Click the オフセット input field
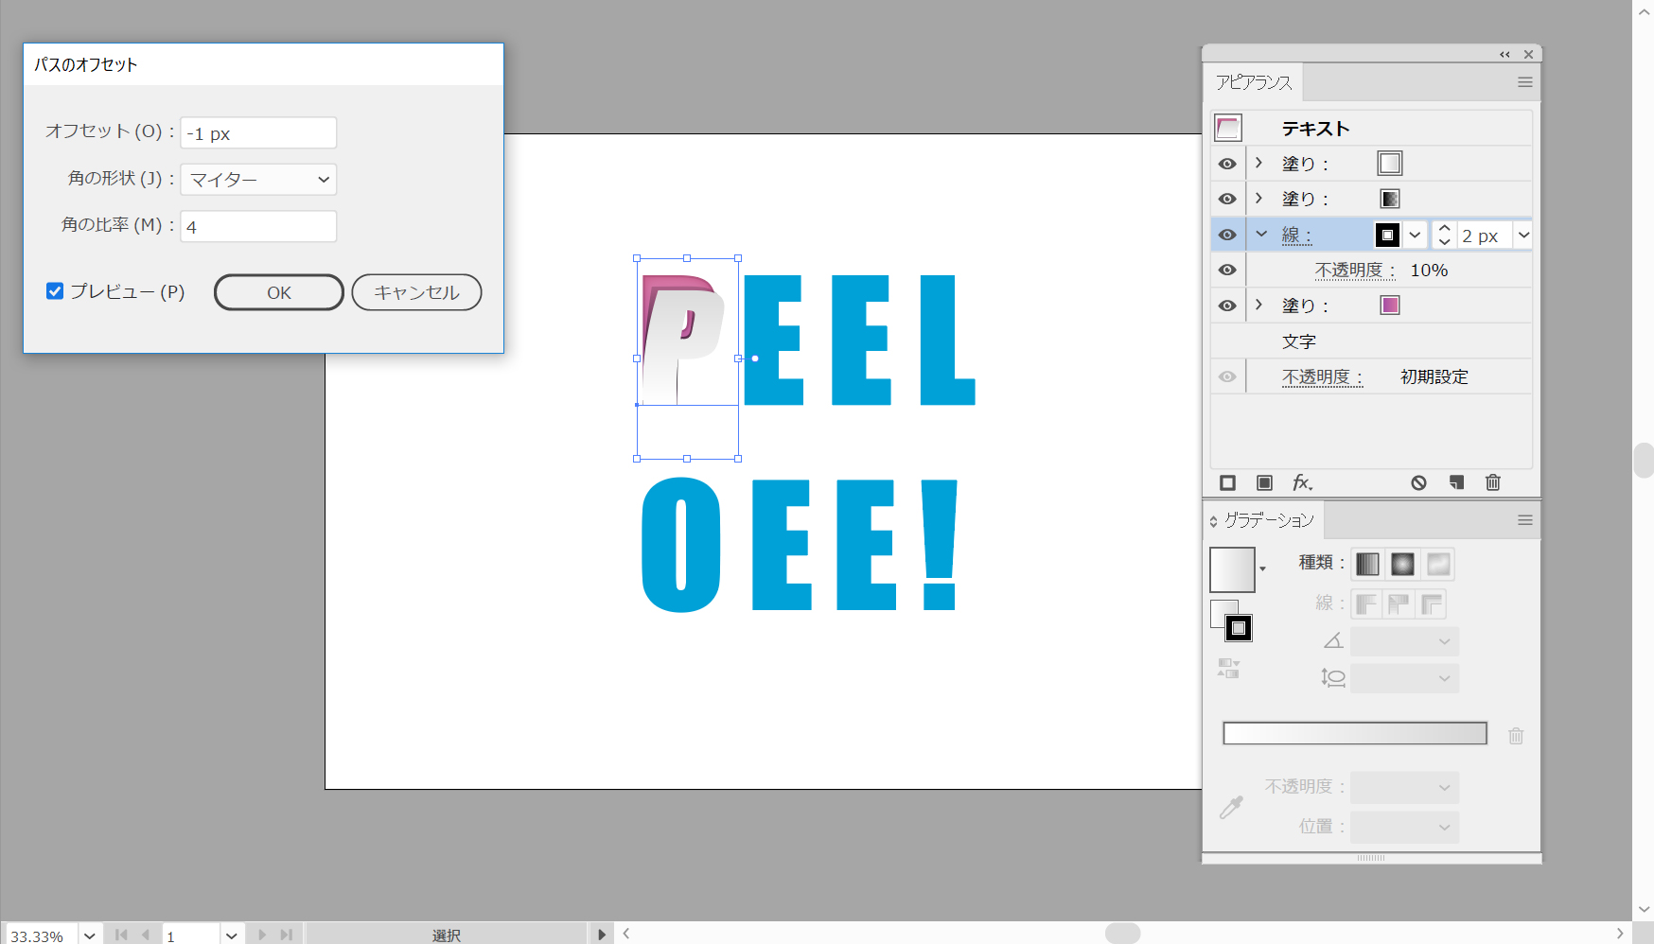Viewport: 1654px width, 944px height. (x=258, y=133)
